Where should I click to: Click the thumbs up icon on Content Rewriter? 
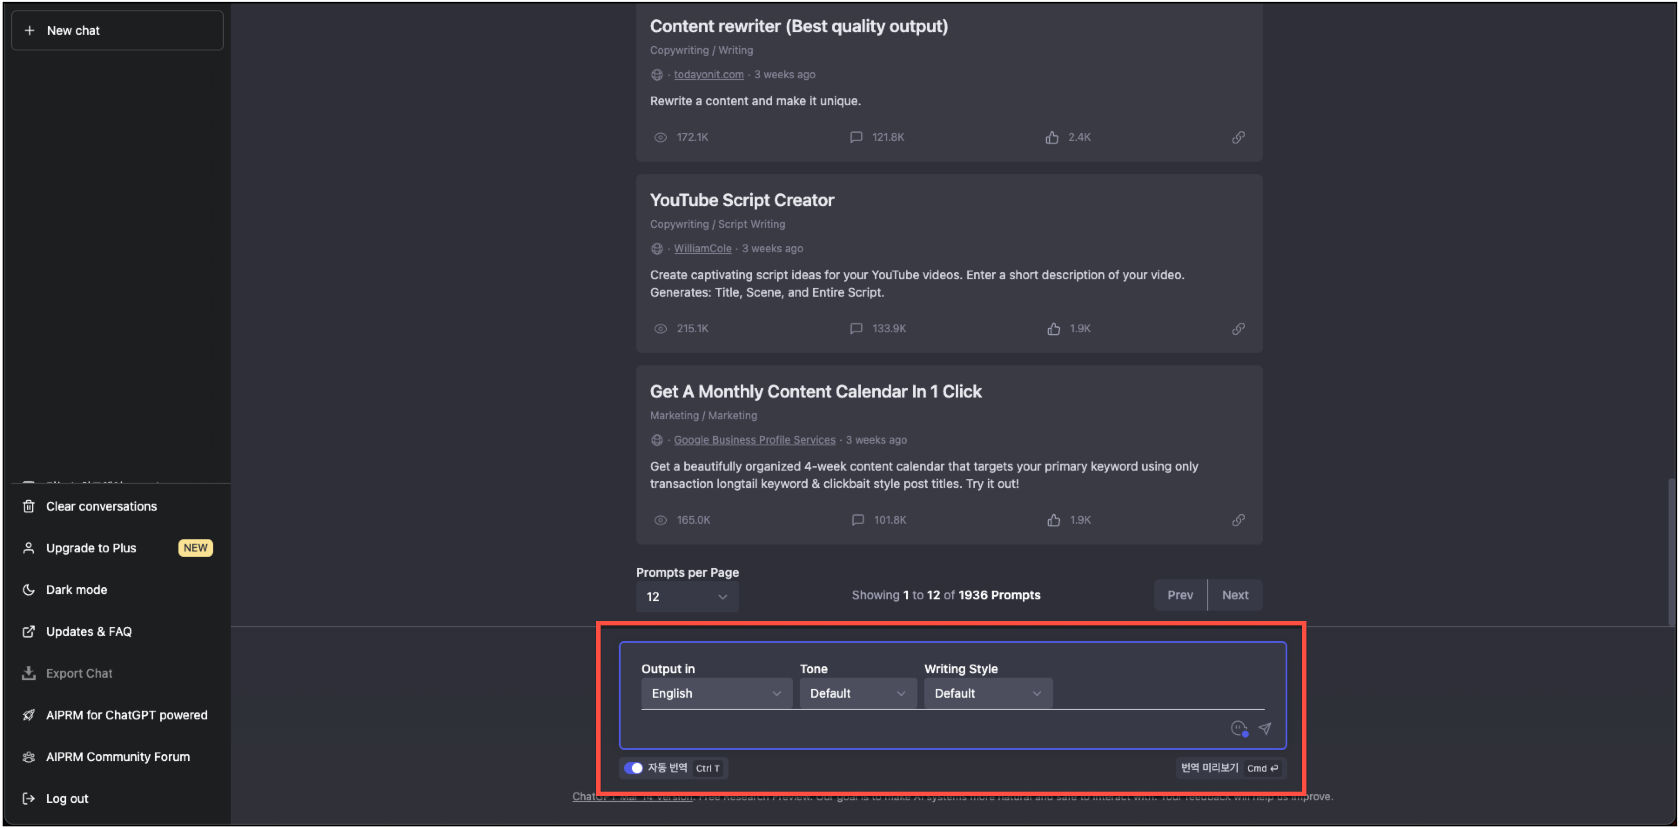click(x=1053, y=137)
